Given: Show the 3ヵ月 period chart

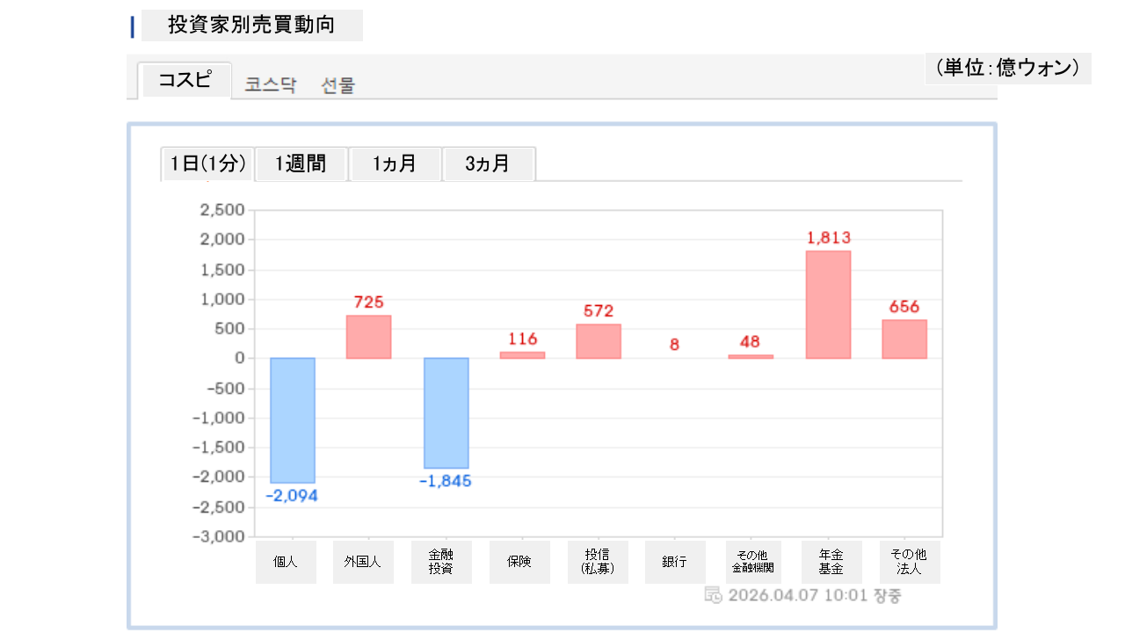Looking at the screenshot, I should pos(488,164).
